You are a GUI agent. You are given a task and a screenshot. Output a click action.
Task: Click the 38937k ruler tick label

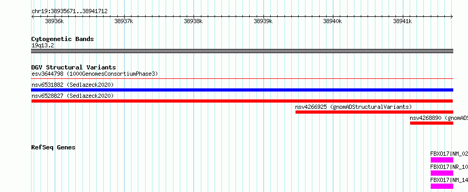[124, 21]
